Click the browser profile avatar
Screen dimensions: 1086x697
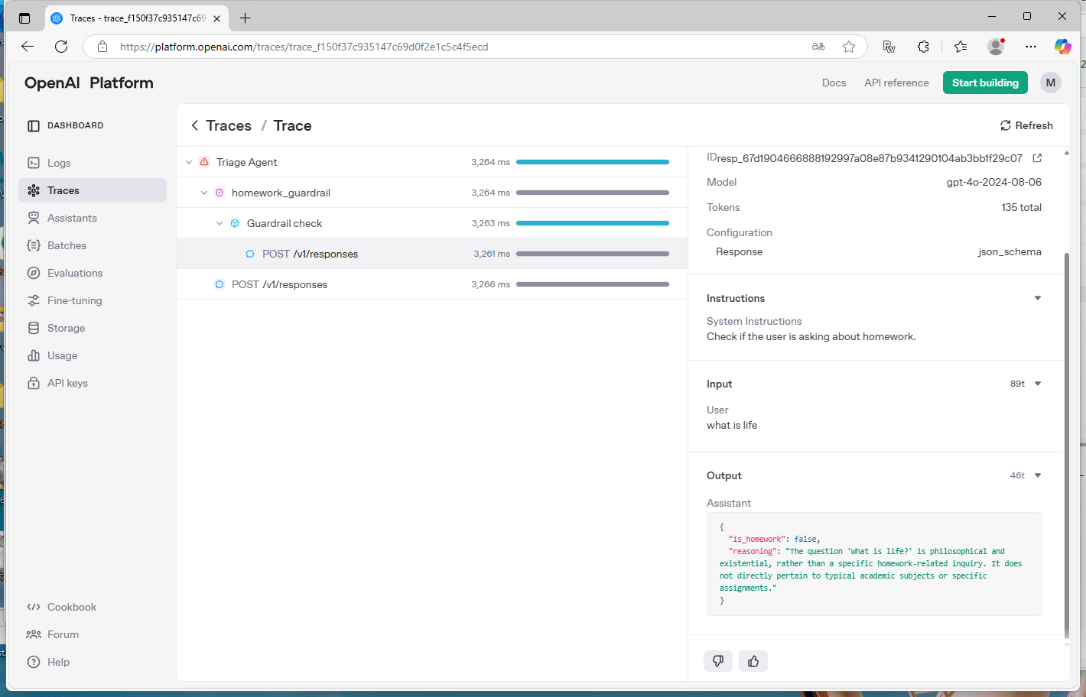coord(996,47)
